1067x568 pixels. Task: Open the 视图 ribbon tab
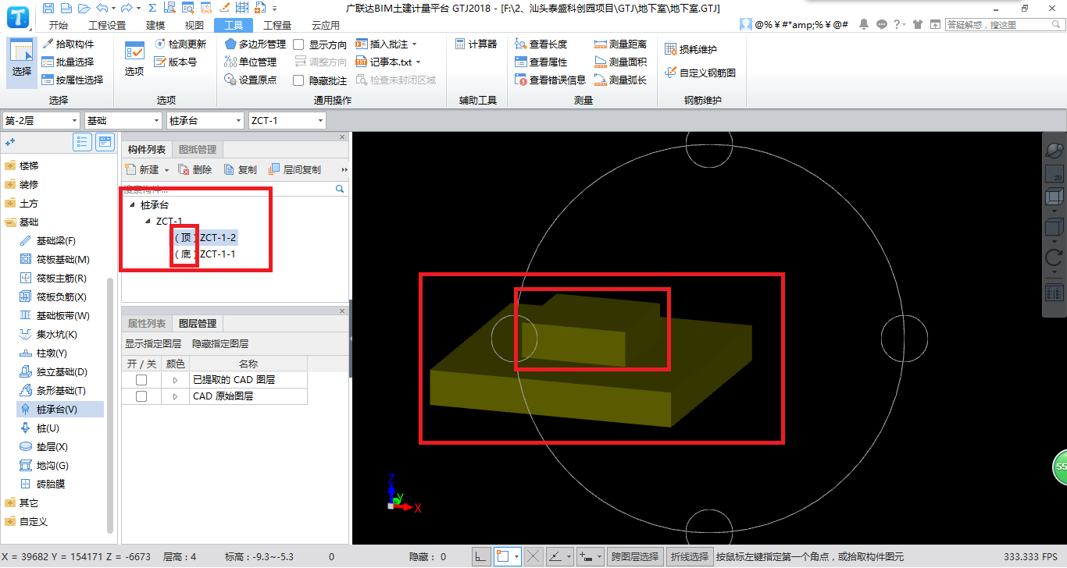pos(194,25)
